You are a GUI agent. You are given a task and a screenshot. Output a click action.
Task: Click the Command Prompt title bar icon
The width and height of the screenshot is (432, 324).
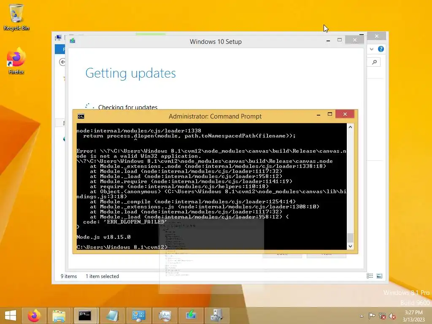tap(81, 116)
